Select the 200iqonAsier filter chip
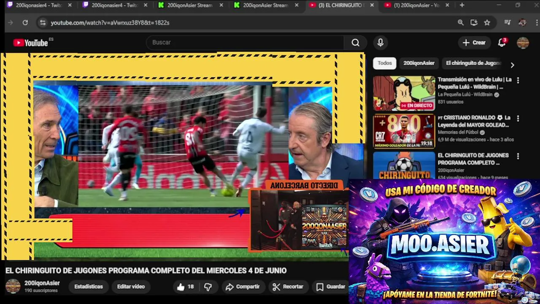Image resolution: width=540 pixels, height=304 pixels. pyautogui.click(x=418, y=63)
